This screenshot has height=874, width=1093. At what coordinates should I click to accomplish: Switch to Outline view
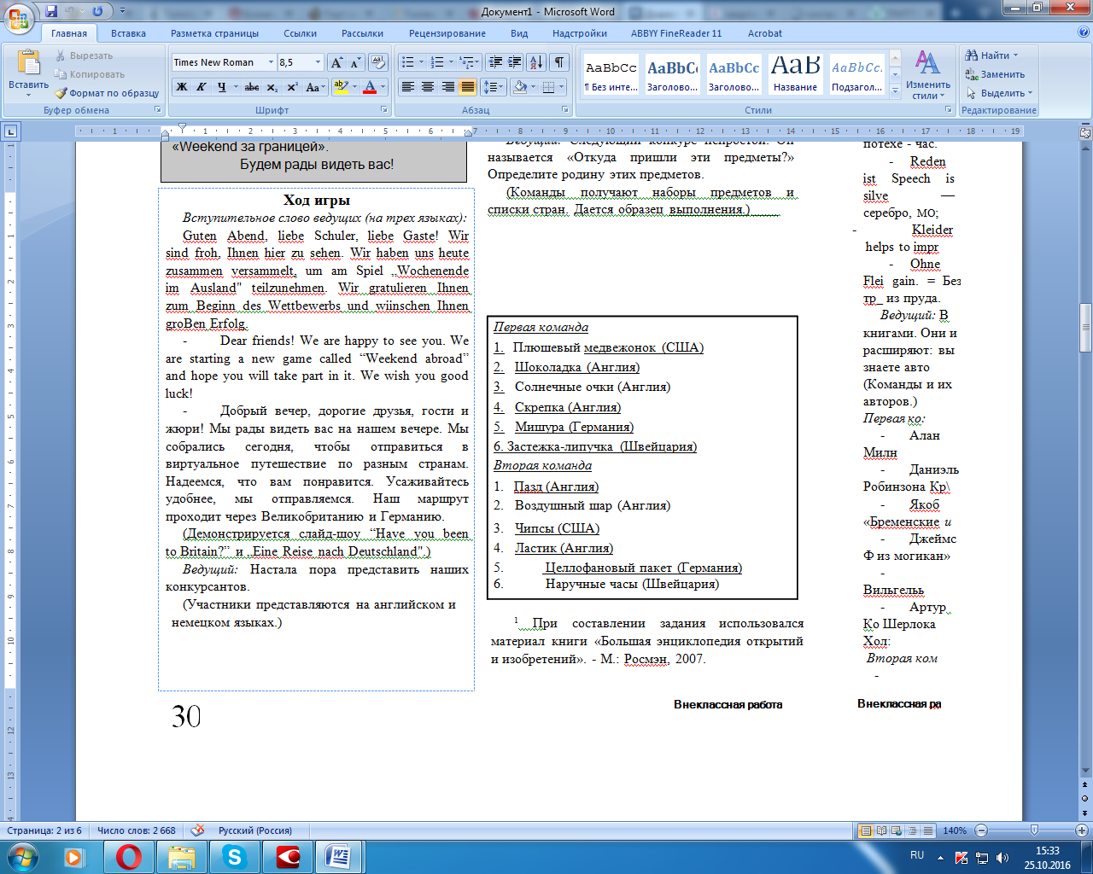(x=912, y=830)
